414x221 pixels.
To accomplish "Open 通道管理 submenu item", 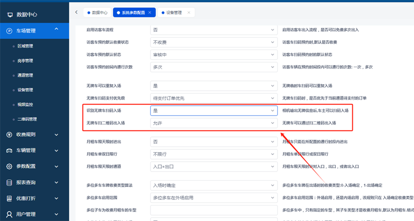I will pyautogui.click(x=25, y=75).
